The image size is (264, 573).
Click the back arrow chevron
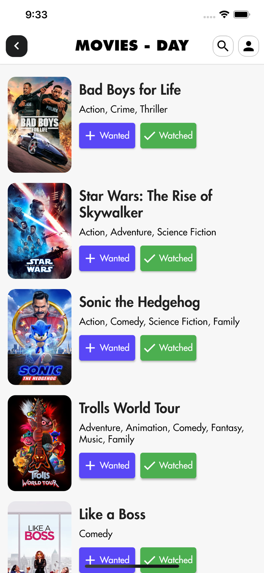coord(16,46)
